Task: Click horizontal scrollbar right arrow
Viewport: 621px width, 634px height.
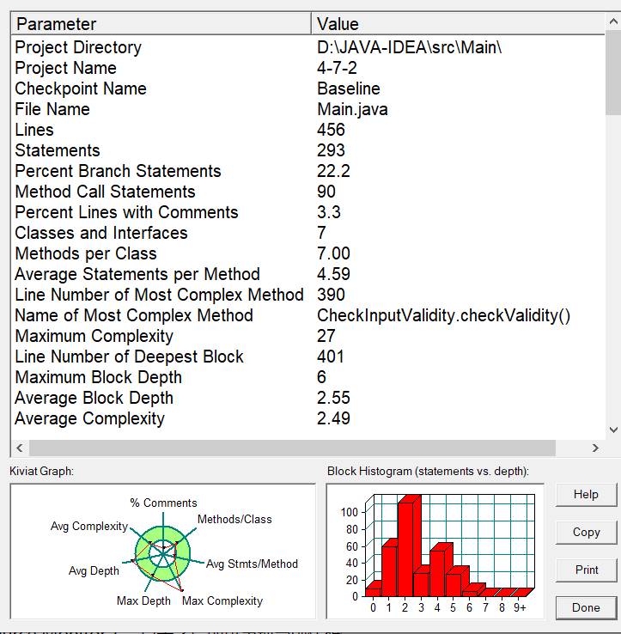Action: [x=595, y=448]
